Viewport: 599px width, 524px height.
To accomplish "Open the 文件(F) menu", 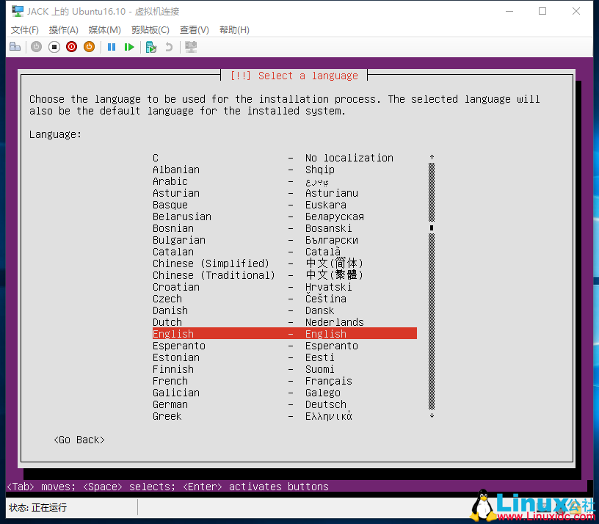I will [x=24, y=29].
